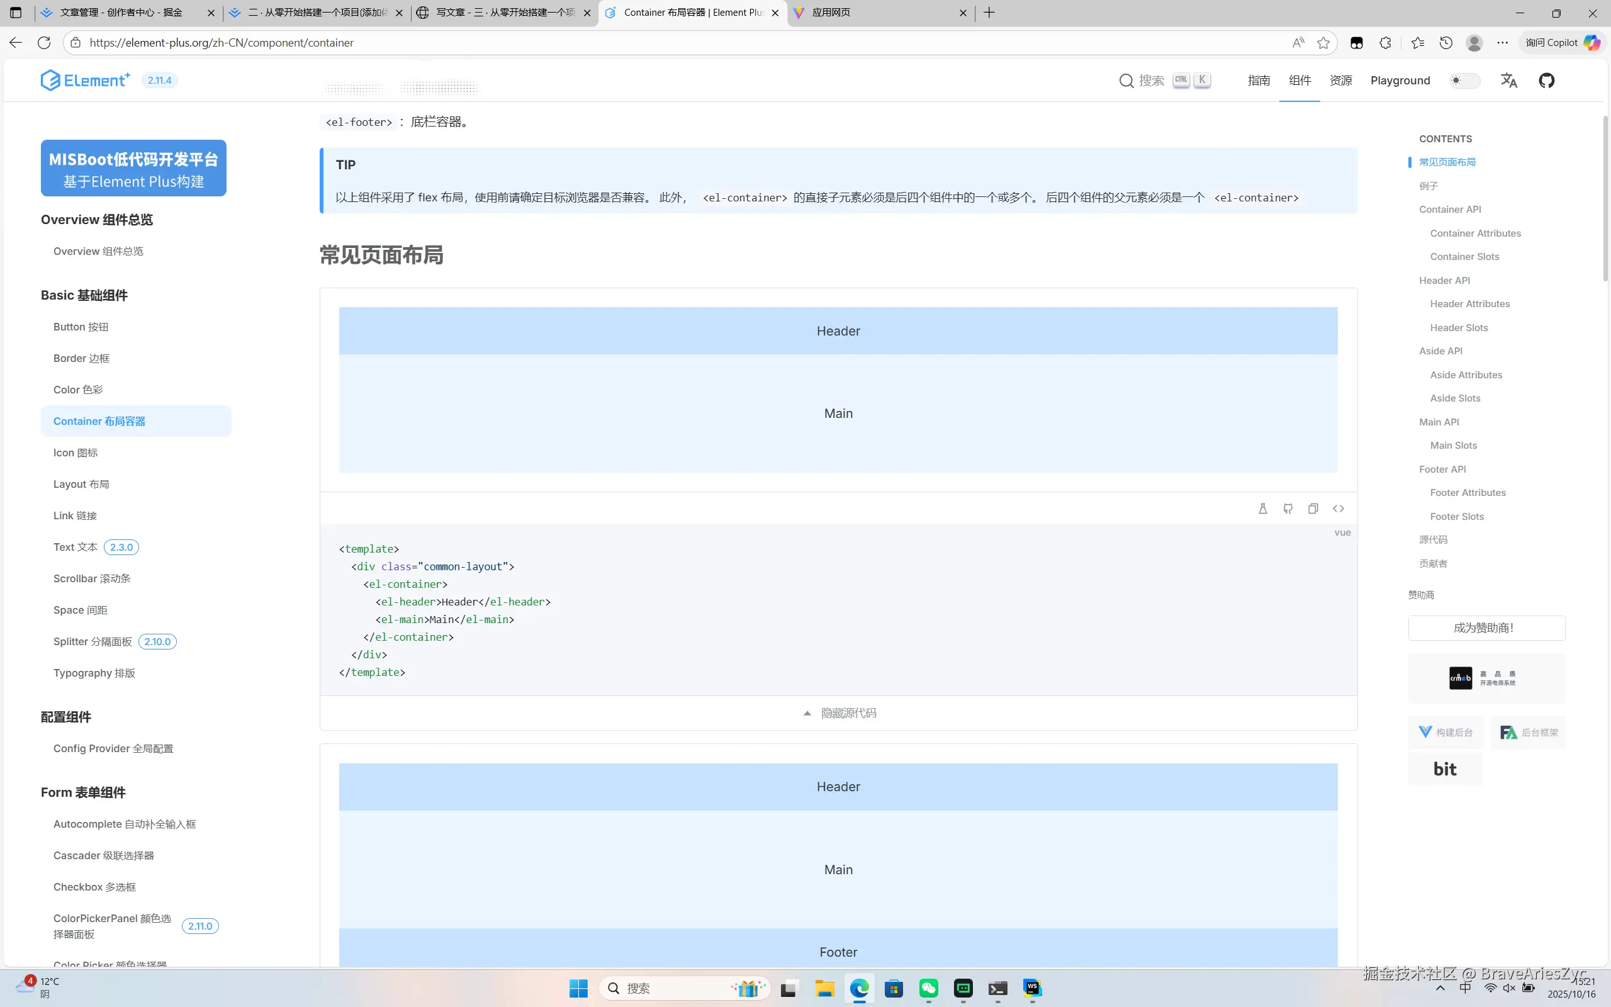Open the Playground navigation link
Image resolution: width=1611 pixels, height=1007 pixels.
(x=1400, y=81)
